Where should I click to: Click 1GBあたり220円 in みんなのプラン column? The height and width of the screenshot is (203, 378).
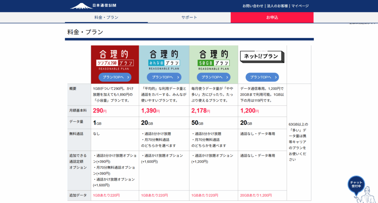[x=155, y=195]
